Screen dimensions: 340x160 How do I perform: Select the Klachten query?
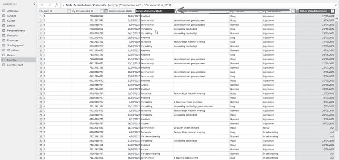18,60
